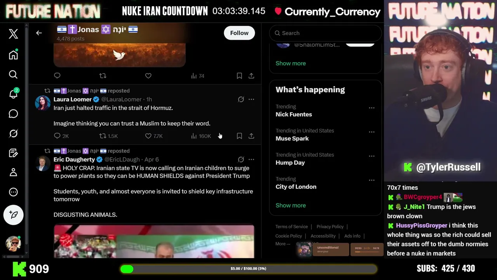Click J_Nite1 username in chat

(x=414, y=207)
